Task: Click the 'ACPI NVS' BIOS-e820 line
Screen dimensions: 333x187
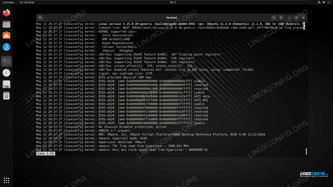Action: click(122, 100)
